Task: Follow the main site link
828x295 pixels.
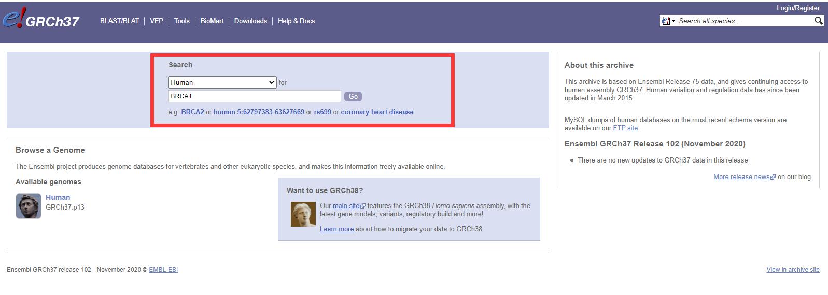Action: coord(346,205)
